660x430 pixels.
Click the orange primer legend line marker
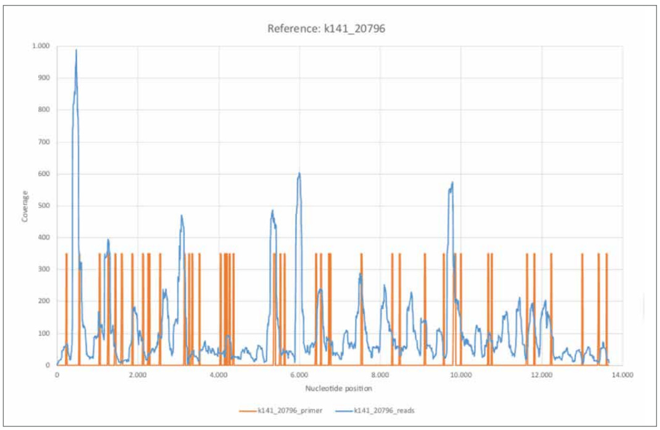tap(248, 411)
